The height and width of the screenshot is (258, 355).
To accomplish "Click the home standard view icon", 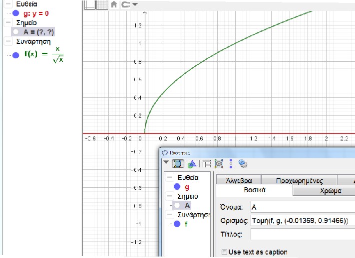I will pos(114,4).
